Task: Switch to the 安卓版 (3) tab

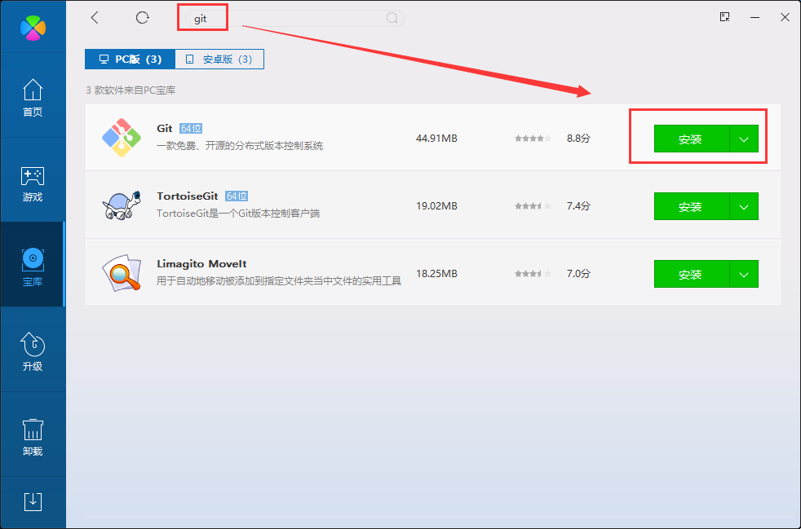Action: (219, 60)
